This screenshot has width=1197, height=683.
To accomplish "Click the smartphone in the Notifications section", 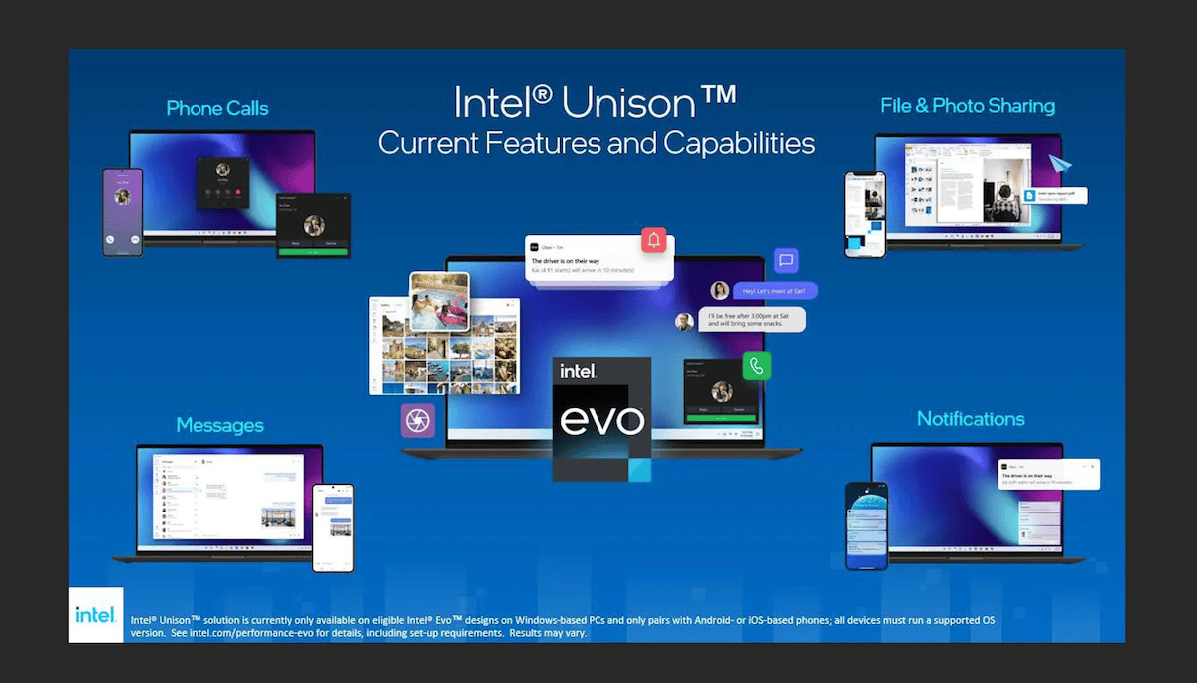I will coord(866,525).
